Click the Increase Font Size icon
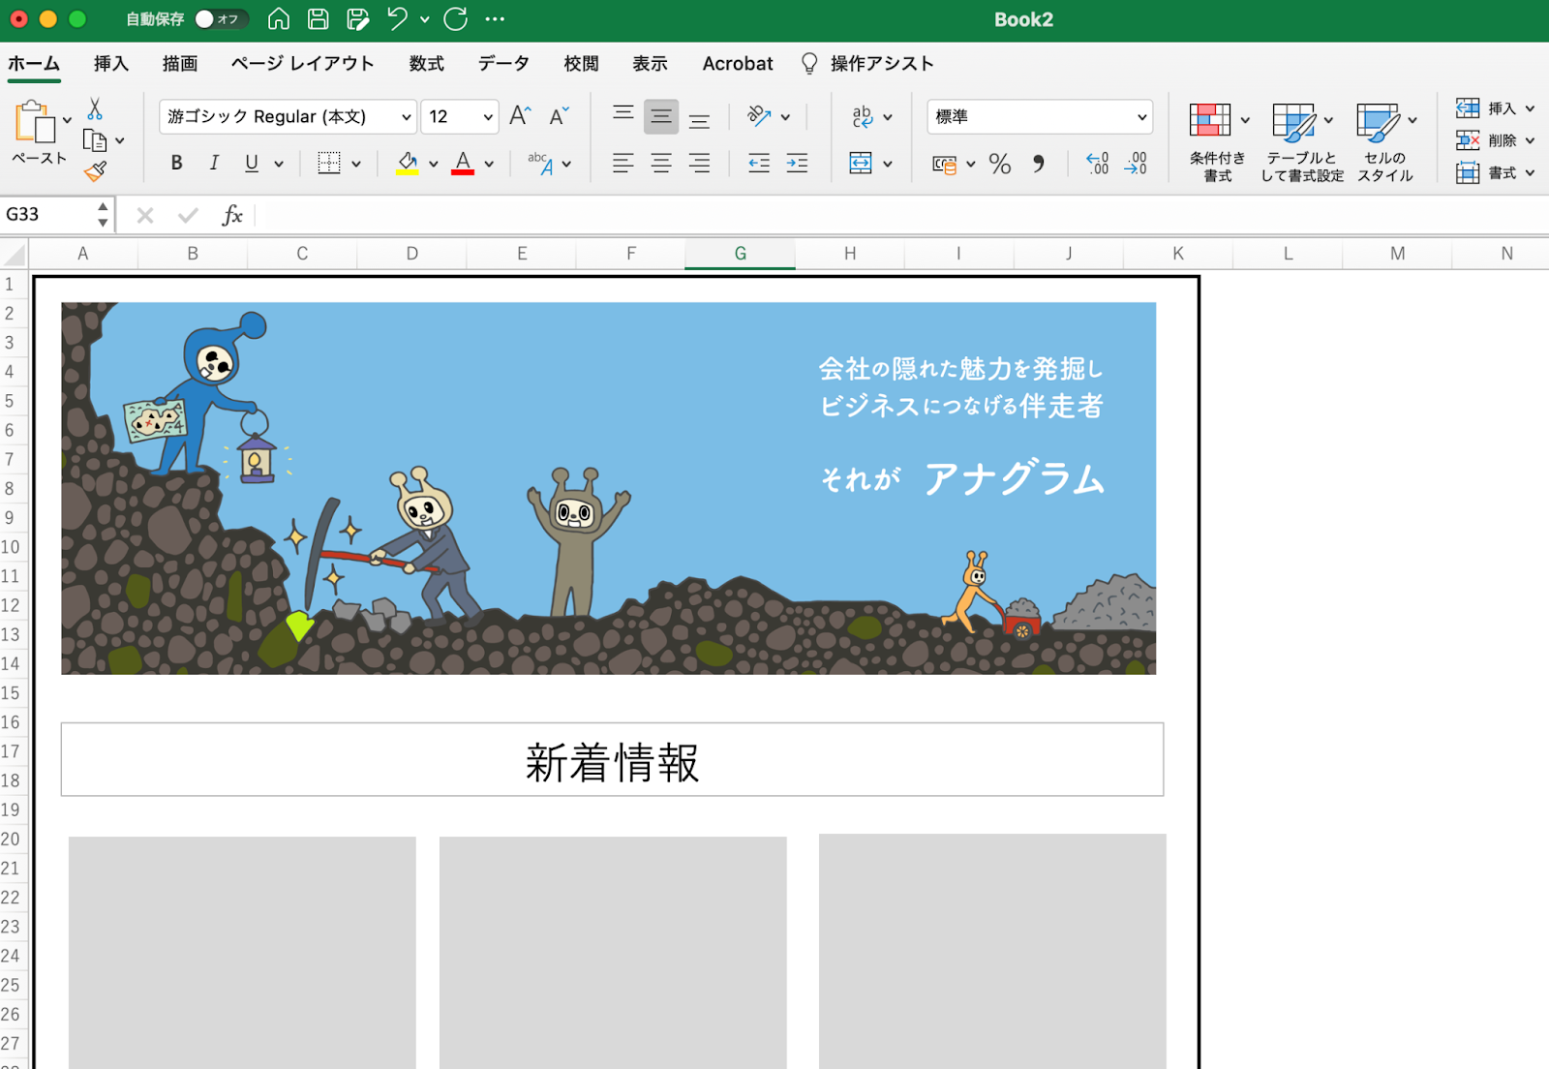The image size is (1549, 1069). click(520, 116)
